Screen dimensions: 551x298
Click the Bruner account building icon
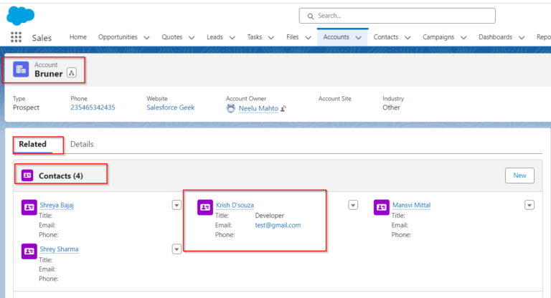click(21, 69)
